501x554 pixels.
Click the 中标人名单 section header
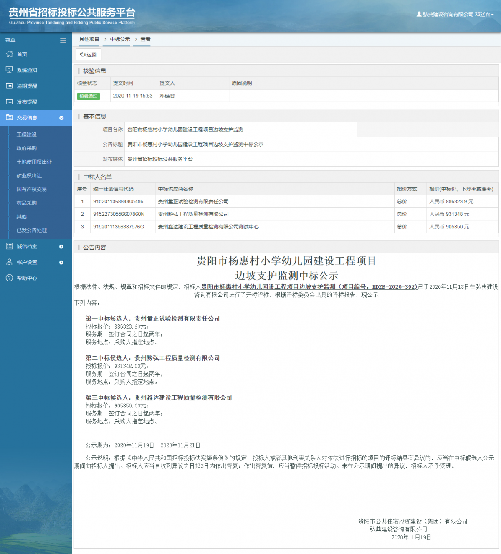98,177
